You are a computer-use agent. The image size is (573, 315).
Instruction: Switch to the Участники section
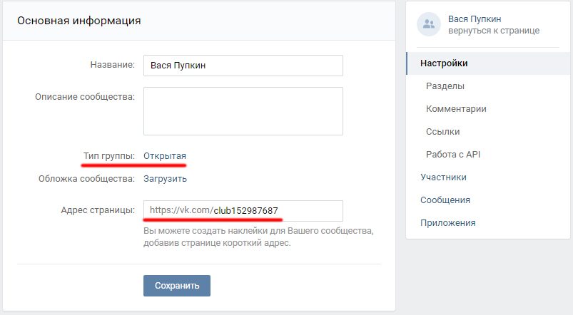[x=443, y=177]
